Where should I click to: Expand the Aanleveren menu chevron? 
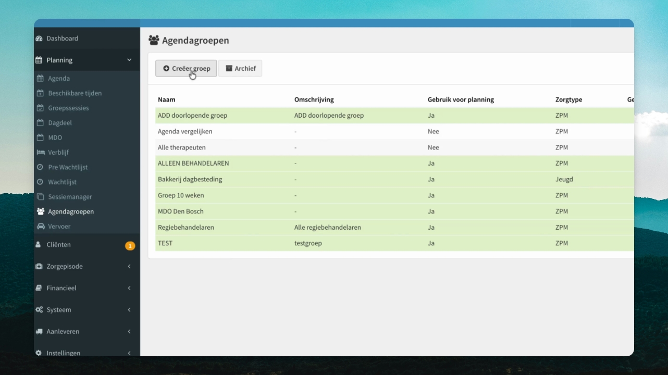point(129,332)
